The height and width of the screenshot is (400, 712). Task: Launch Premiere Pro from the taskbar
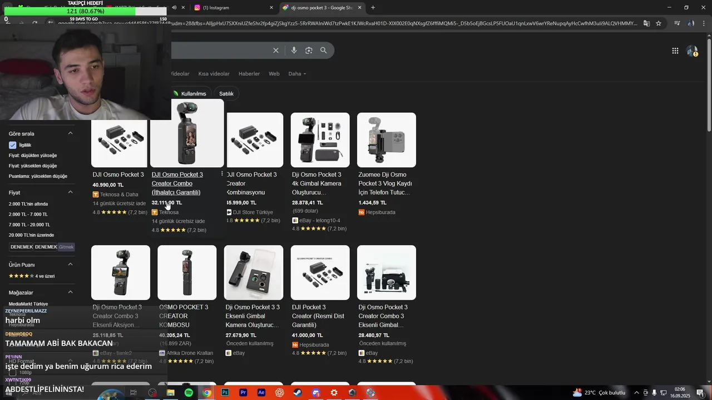(x=243, y=393)
